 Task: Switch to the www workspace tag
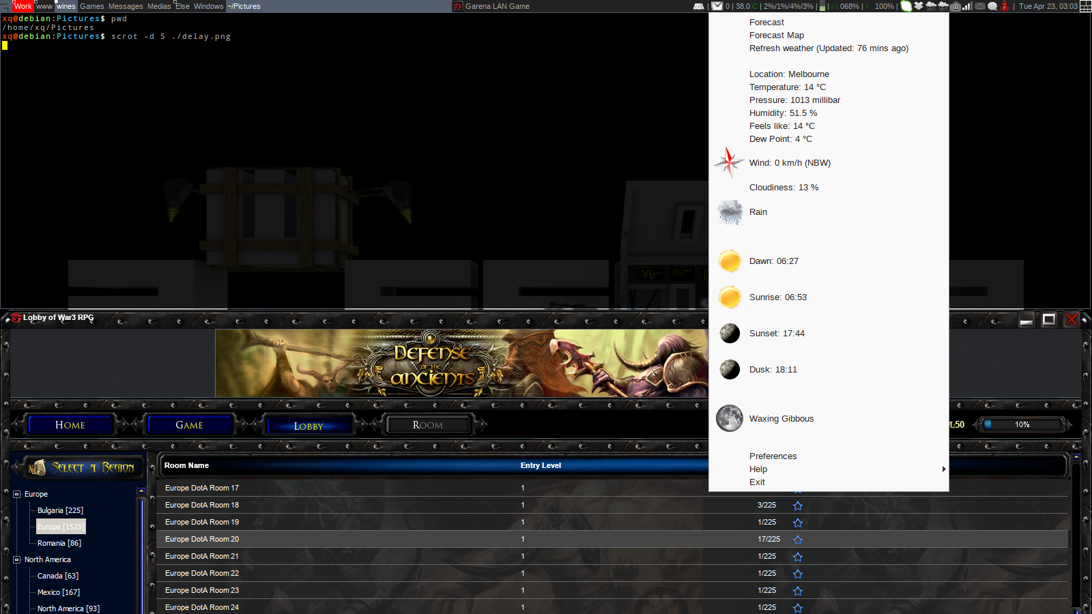pos(44,6)
